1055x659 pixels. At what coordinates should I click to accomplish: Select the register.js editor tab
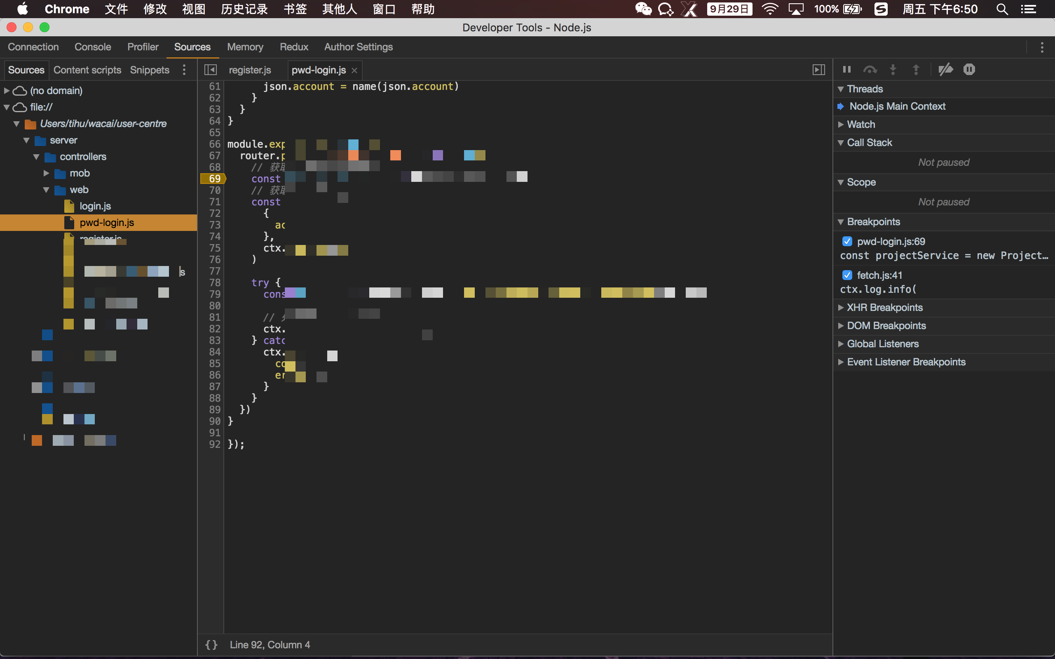click(250, 70)
